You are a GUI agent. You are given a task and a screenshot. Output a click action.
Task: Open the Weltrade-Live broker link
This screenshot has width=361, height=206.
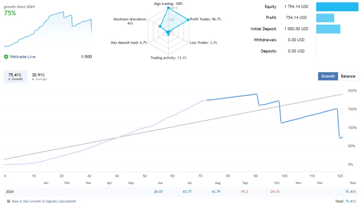(23, 57)
